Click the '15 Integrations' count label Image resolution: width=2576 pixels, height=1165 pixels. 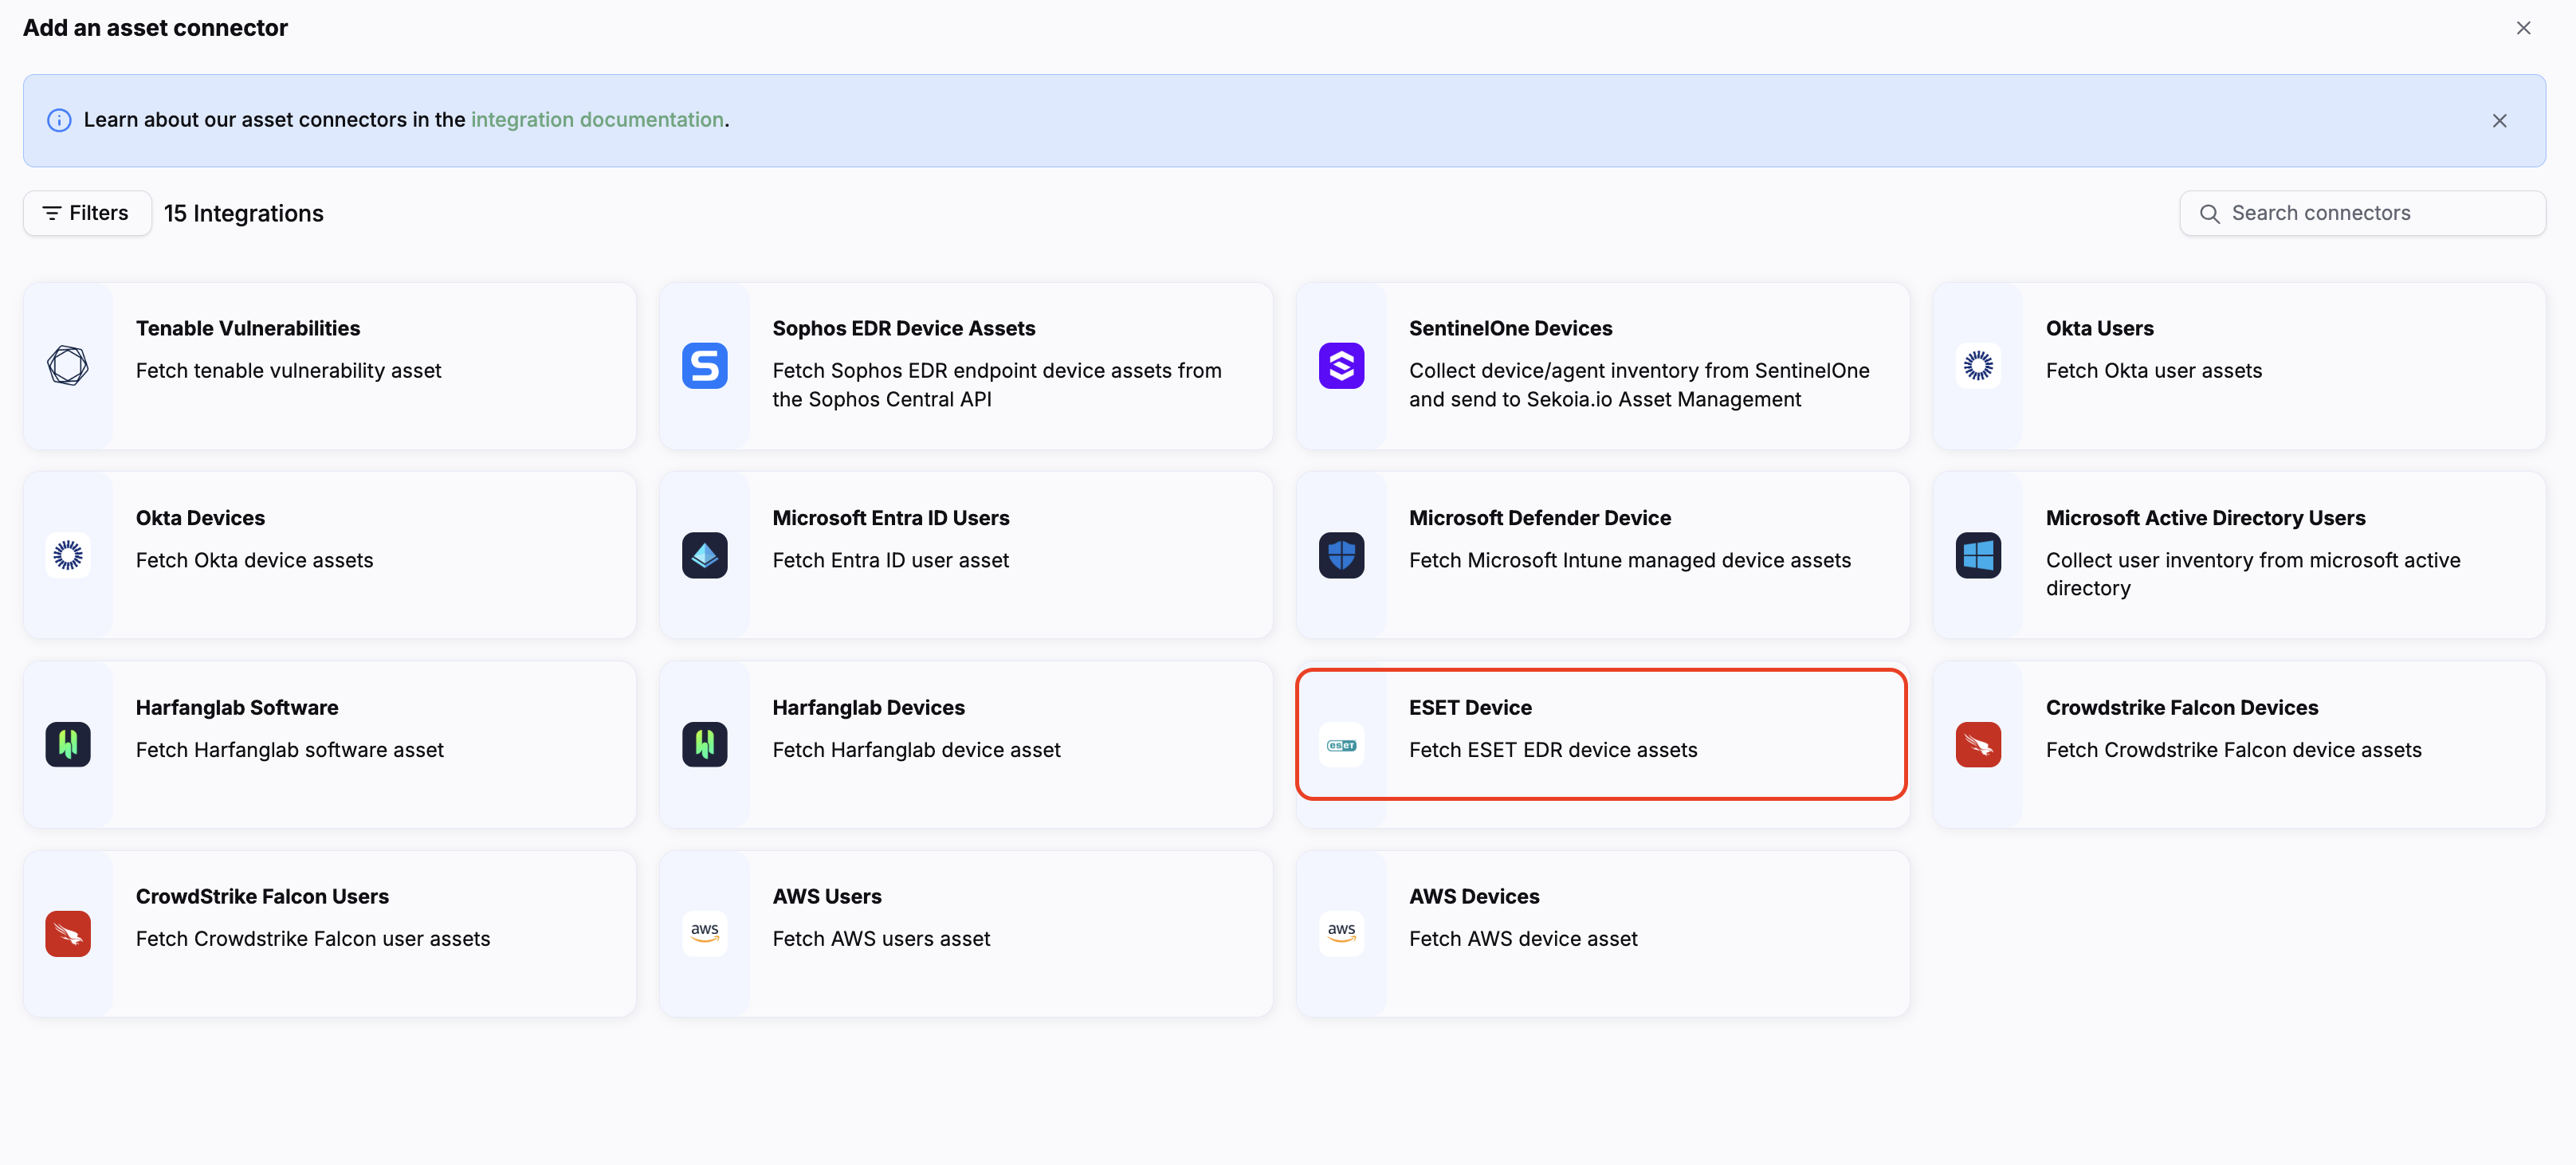[243, 214]
